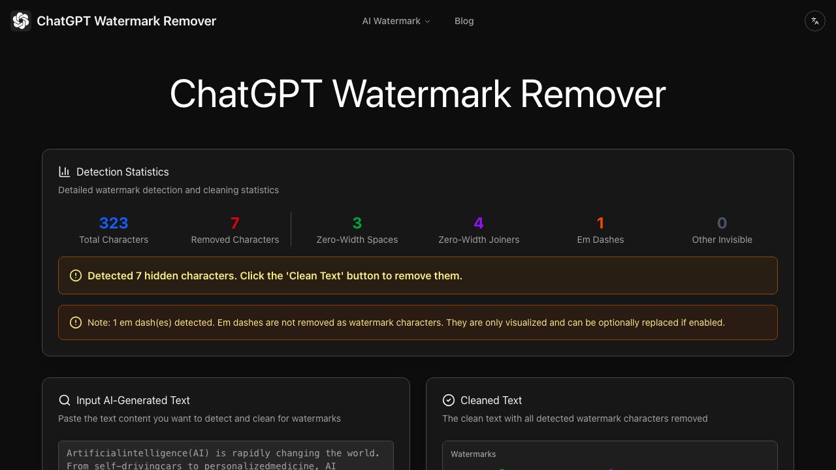This screenshot has width=836, height=470.
Task: Go to ChatGPT Watermark Remover home link
Action: tap(114, 21)
